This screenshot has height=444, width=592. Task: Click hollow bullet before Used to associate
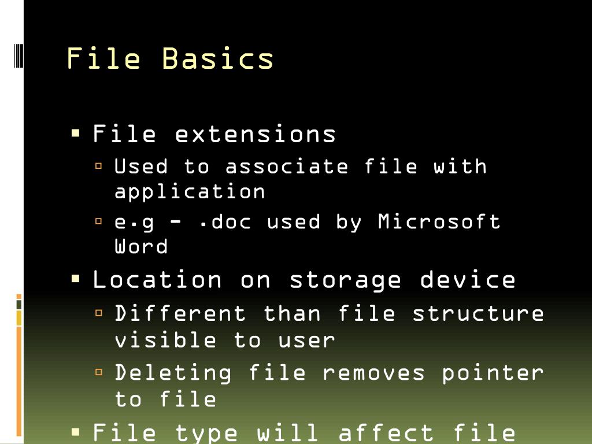[99, 166]
